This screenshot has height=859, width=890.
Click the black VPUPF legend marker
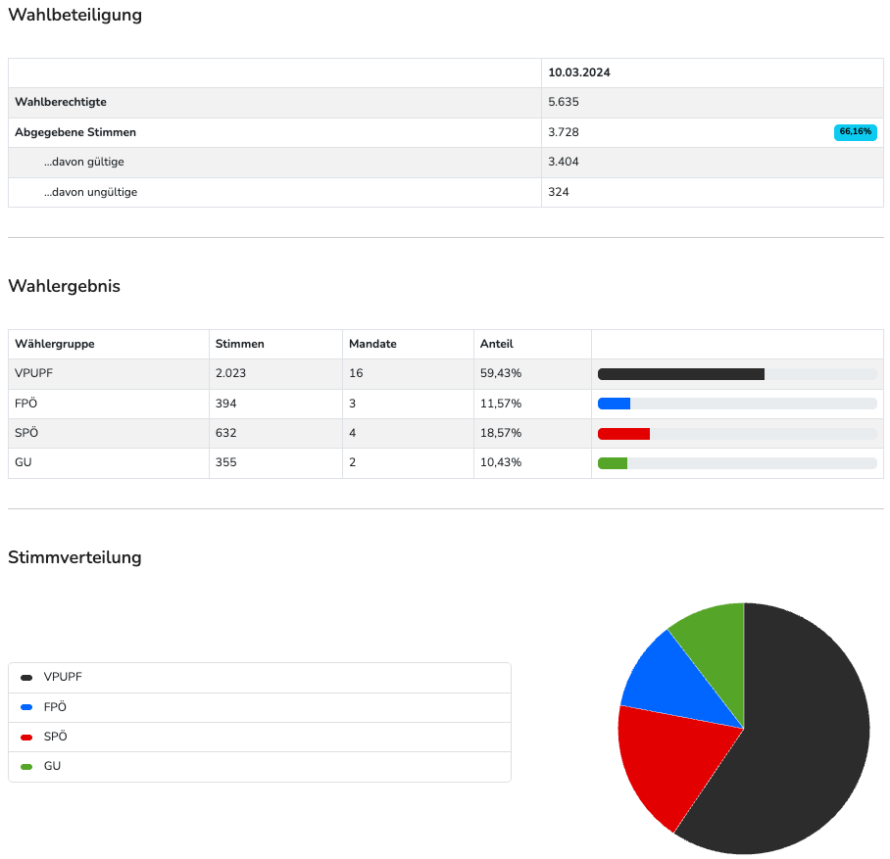tap(26, 677)
